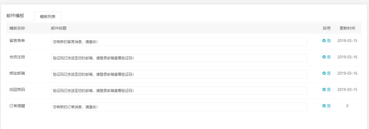This screenshot has height=129, width=369.
Task: Click the 启用 column header
Action: coord(327,28)
